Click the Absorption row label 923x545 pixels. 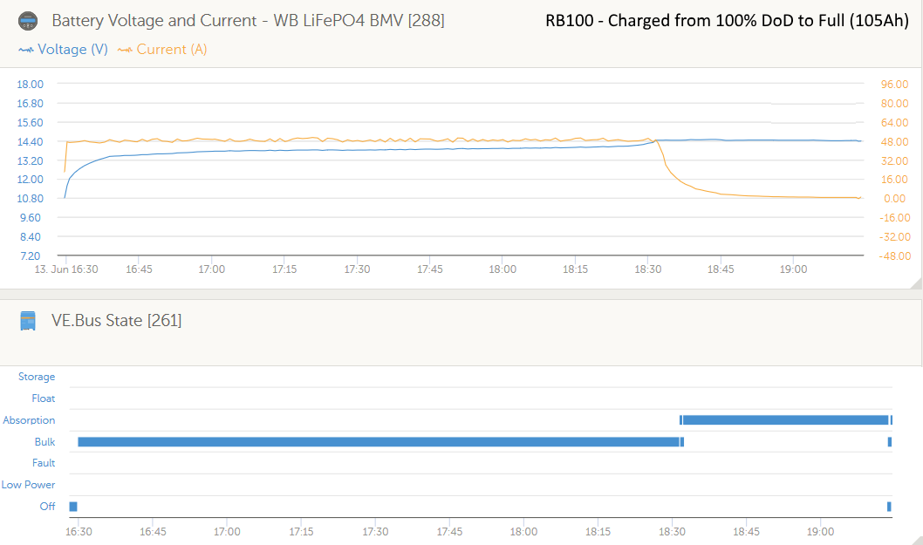click(29, 420)
